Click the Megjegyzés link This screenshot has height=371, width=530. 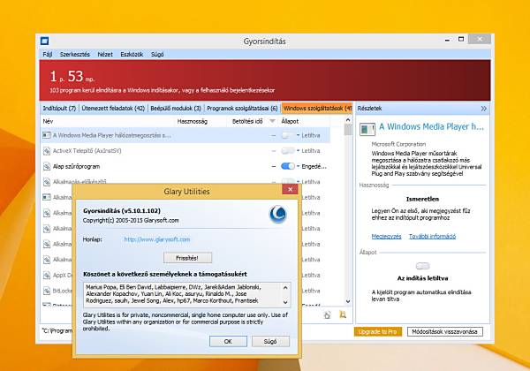pos(386,236)
